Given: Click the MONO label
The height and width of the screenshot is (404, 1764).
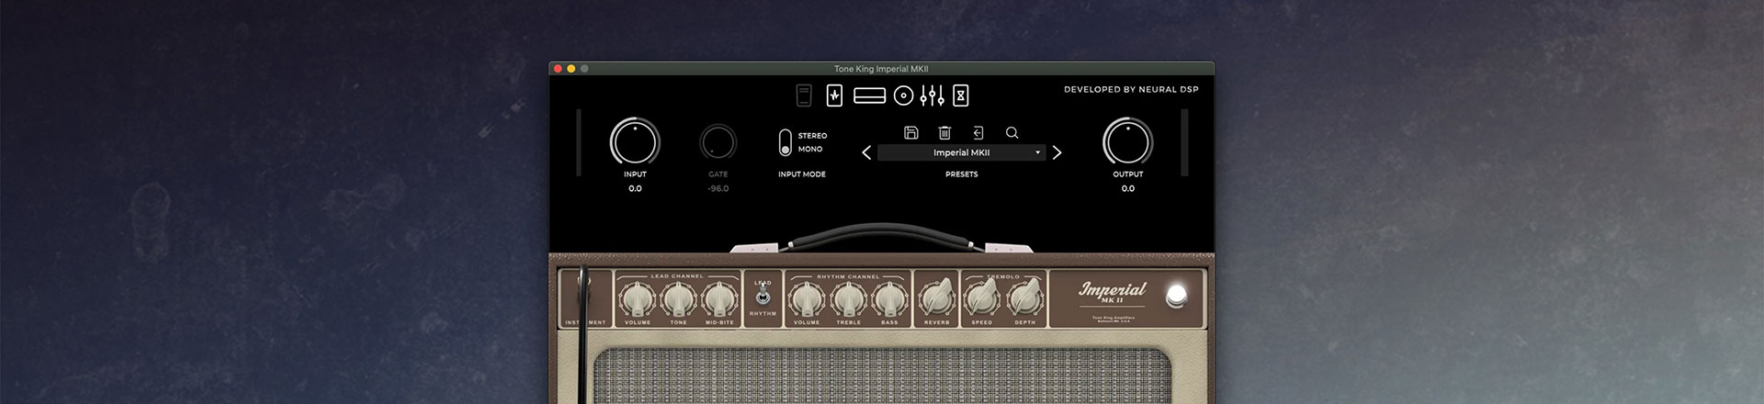Looking at the screenshot, I should click(810, 149).
